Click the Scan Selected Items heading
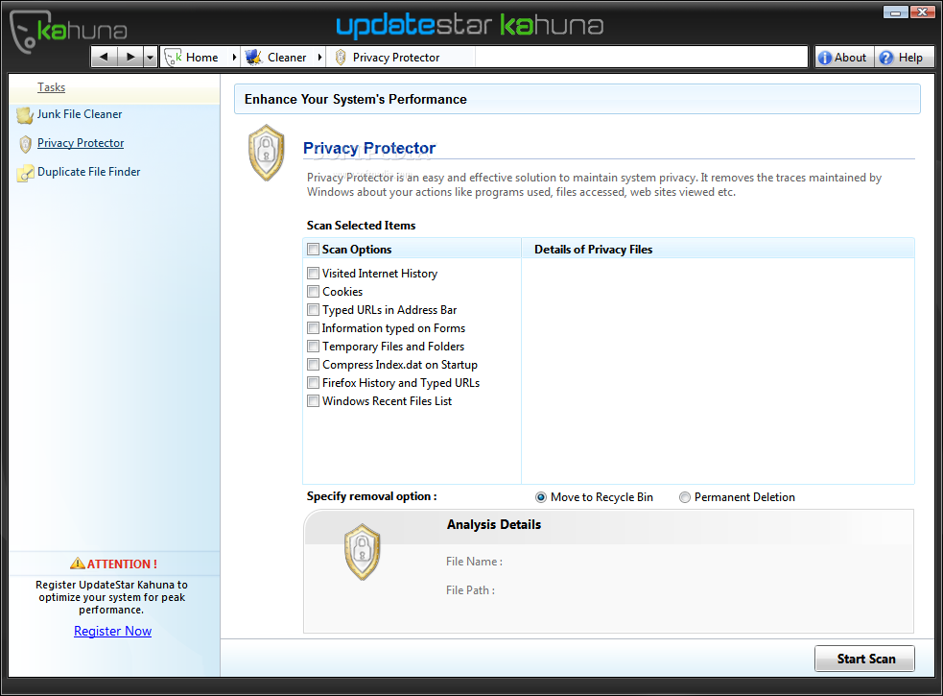The height and width of the screenshot is (696, 943). pyautogui.click(x=361, y=226)
